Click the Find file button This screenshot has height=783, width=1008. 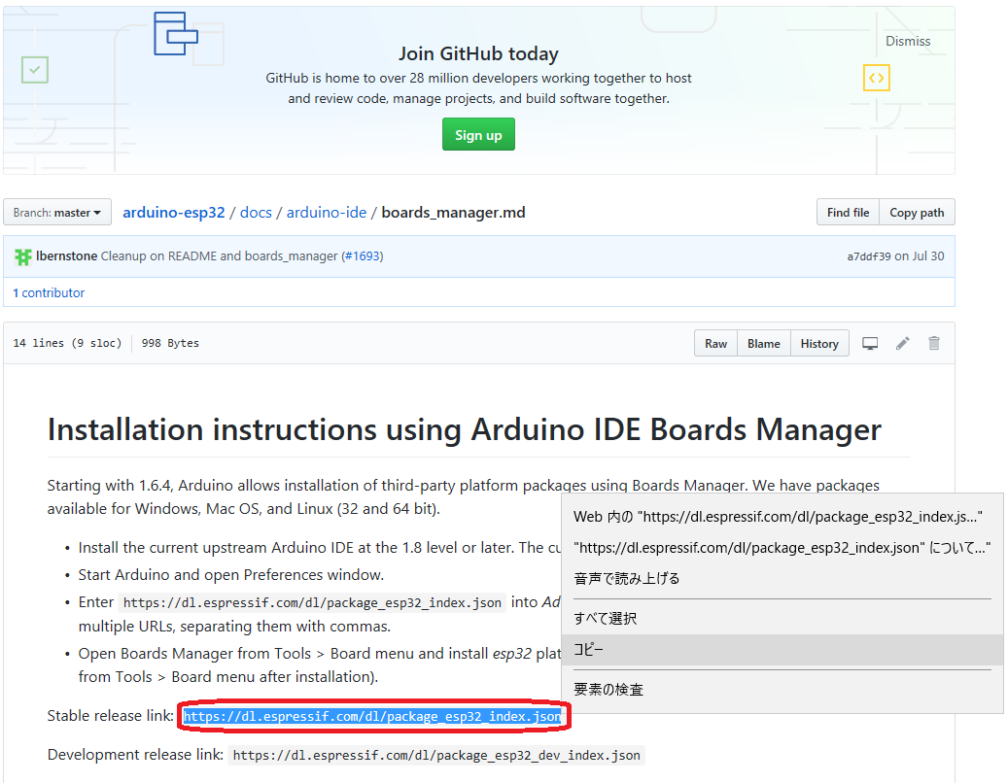click(848, 213)
